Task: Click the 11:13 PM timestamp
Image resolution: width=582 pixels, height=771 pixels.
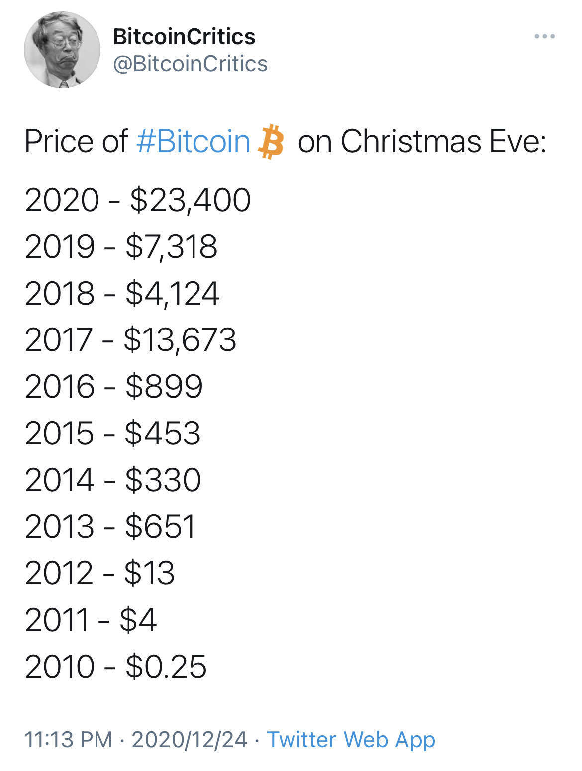Action: tap(68, 739)
